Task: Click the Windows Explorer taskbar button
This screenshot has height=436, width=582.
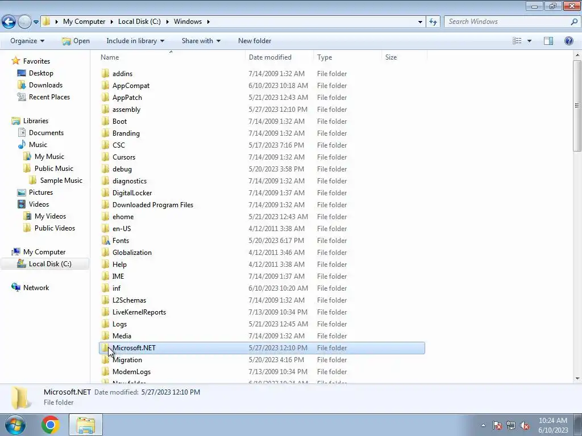Action: click(86, 425)
